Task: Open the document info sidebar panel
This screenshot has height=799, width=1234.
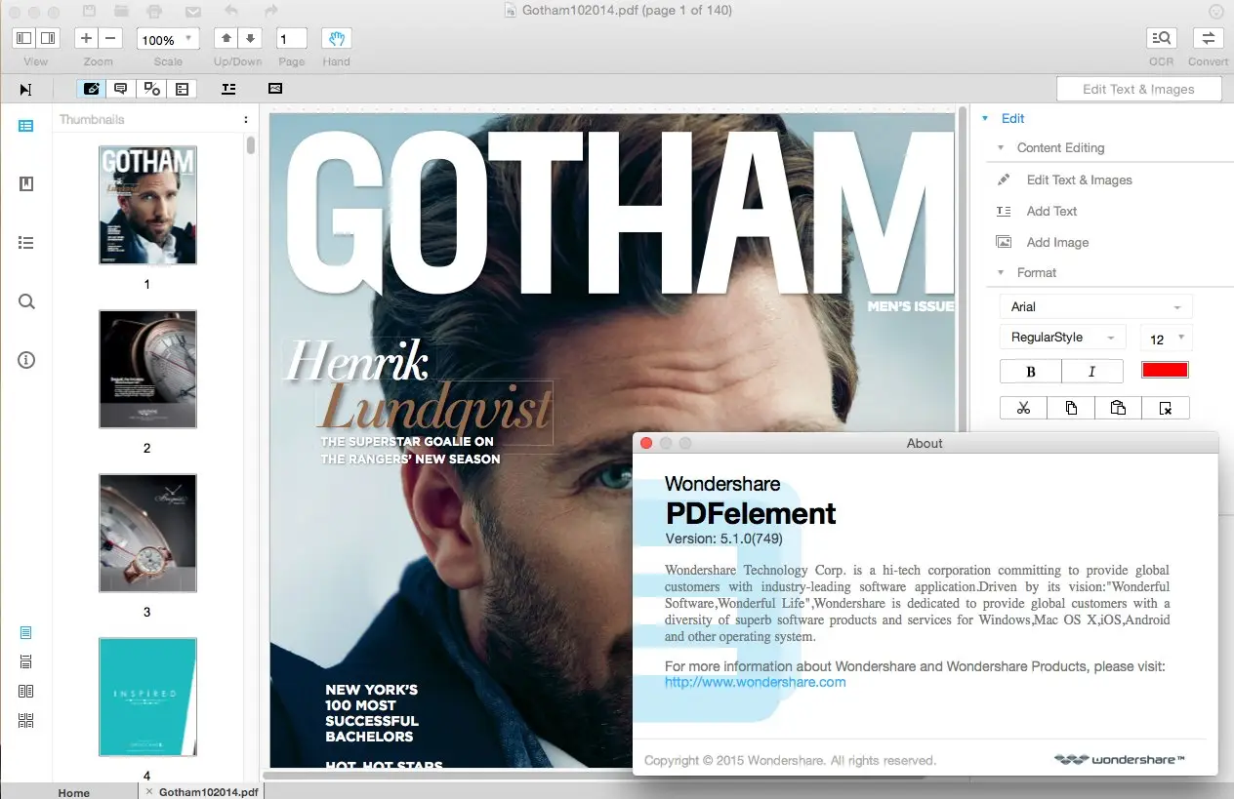Action: [26, 360]
